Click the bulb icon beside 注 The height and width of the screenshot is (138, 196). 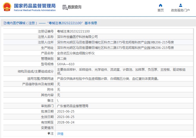(x=49, y=133)
